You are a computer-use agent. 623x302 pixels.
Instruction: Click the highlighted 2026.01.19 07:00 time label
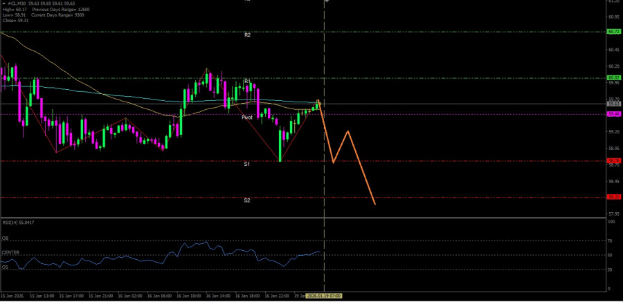(x=324, y=296)
